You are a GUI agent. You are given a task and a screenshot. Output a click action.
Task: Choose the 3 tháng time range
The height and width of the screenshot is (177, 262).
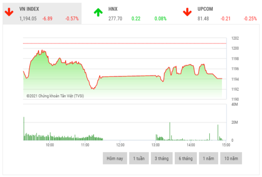(x=162, y=158)
